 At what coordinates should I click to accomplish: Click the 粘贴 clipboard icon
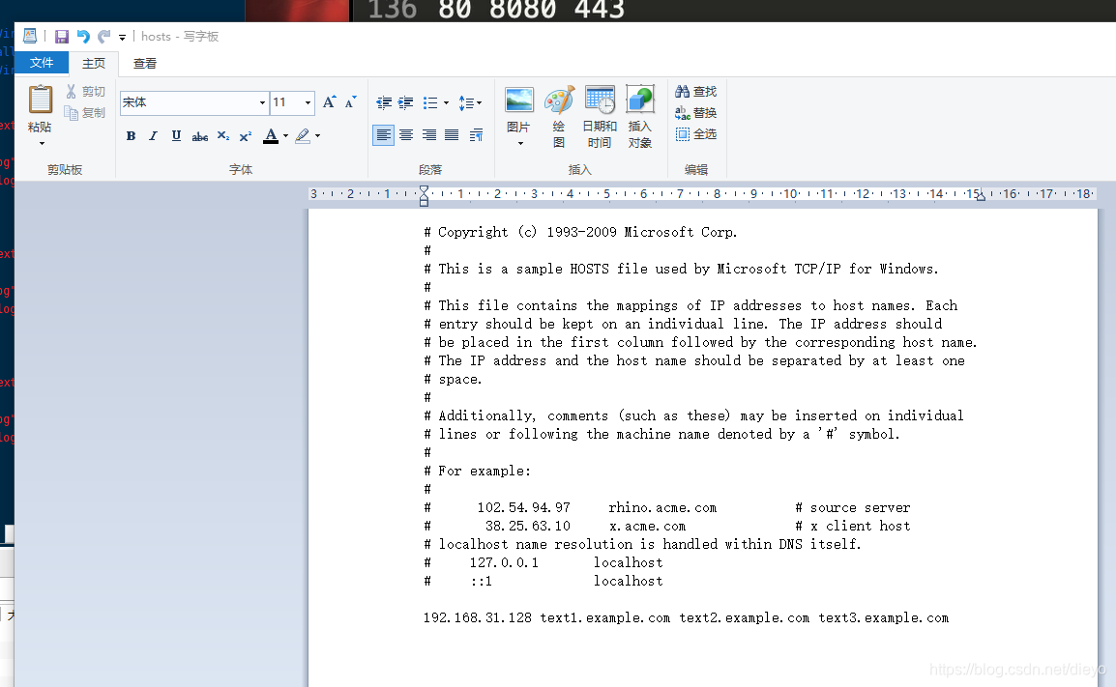pos(40,100)
